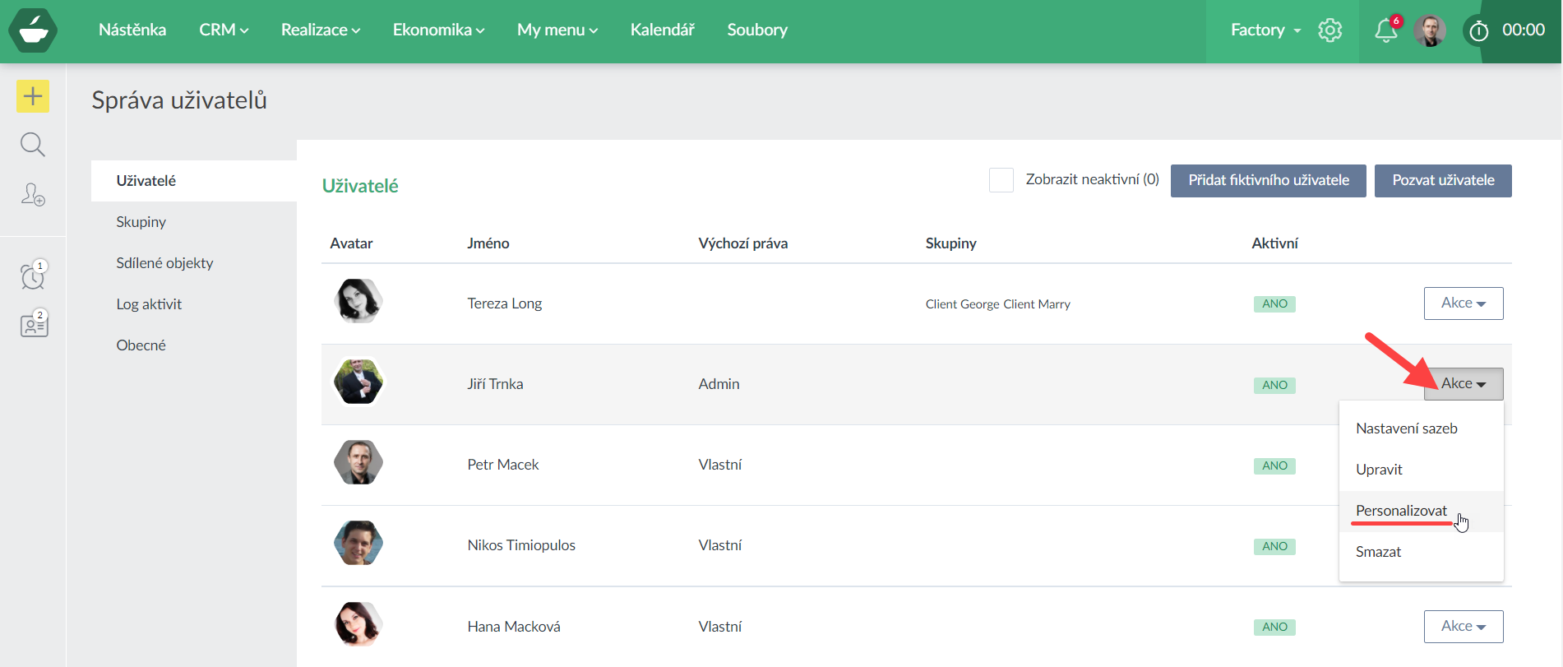Open the alarm clock reminders icon
The width and height of the screenshot is (1563, 667).
(33, 276)
